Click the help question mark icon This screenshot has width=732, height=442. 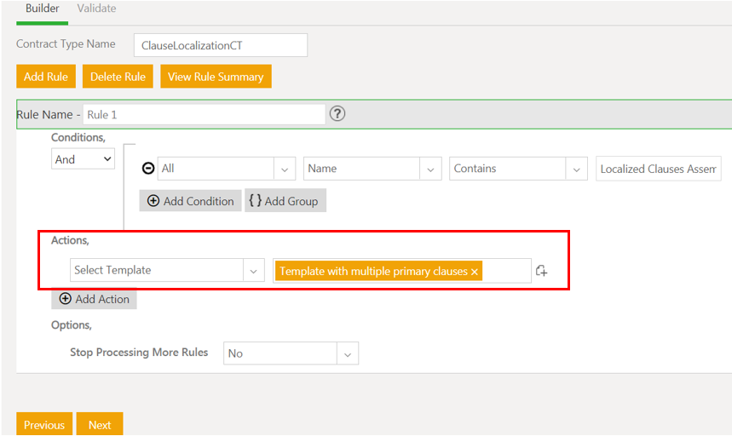[x=337, y=113]
